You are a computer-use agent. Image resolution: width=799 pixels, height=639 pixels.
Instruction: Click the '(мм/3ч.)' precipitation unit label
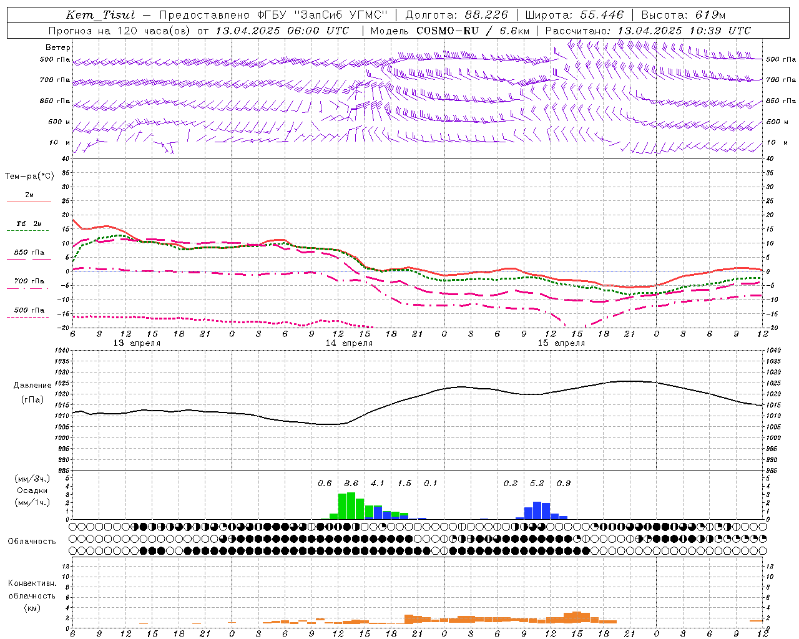point(32,479)
